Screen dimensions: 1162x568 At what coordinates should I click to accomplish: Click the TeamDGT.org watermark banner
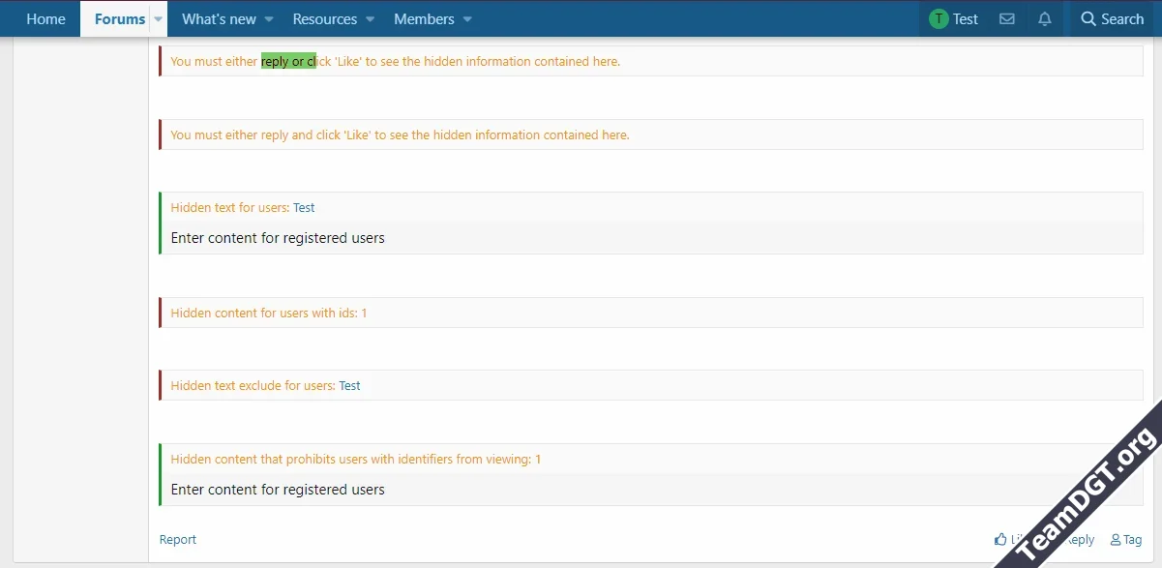click(x=1088, y=493)
